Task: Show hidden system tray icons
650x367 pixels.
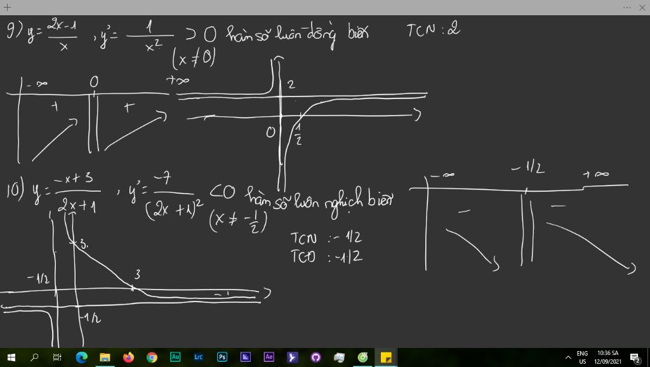Action: [x=568, y=357]
